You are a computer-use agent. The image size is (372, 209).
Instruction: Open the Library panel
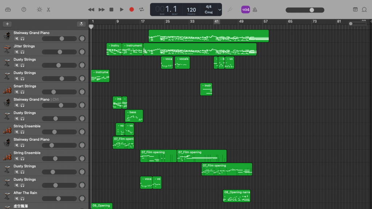click(x=8, y=9)
